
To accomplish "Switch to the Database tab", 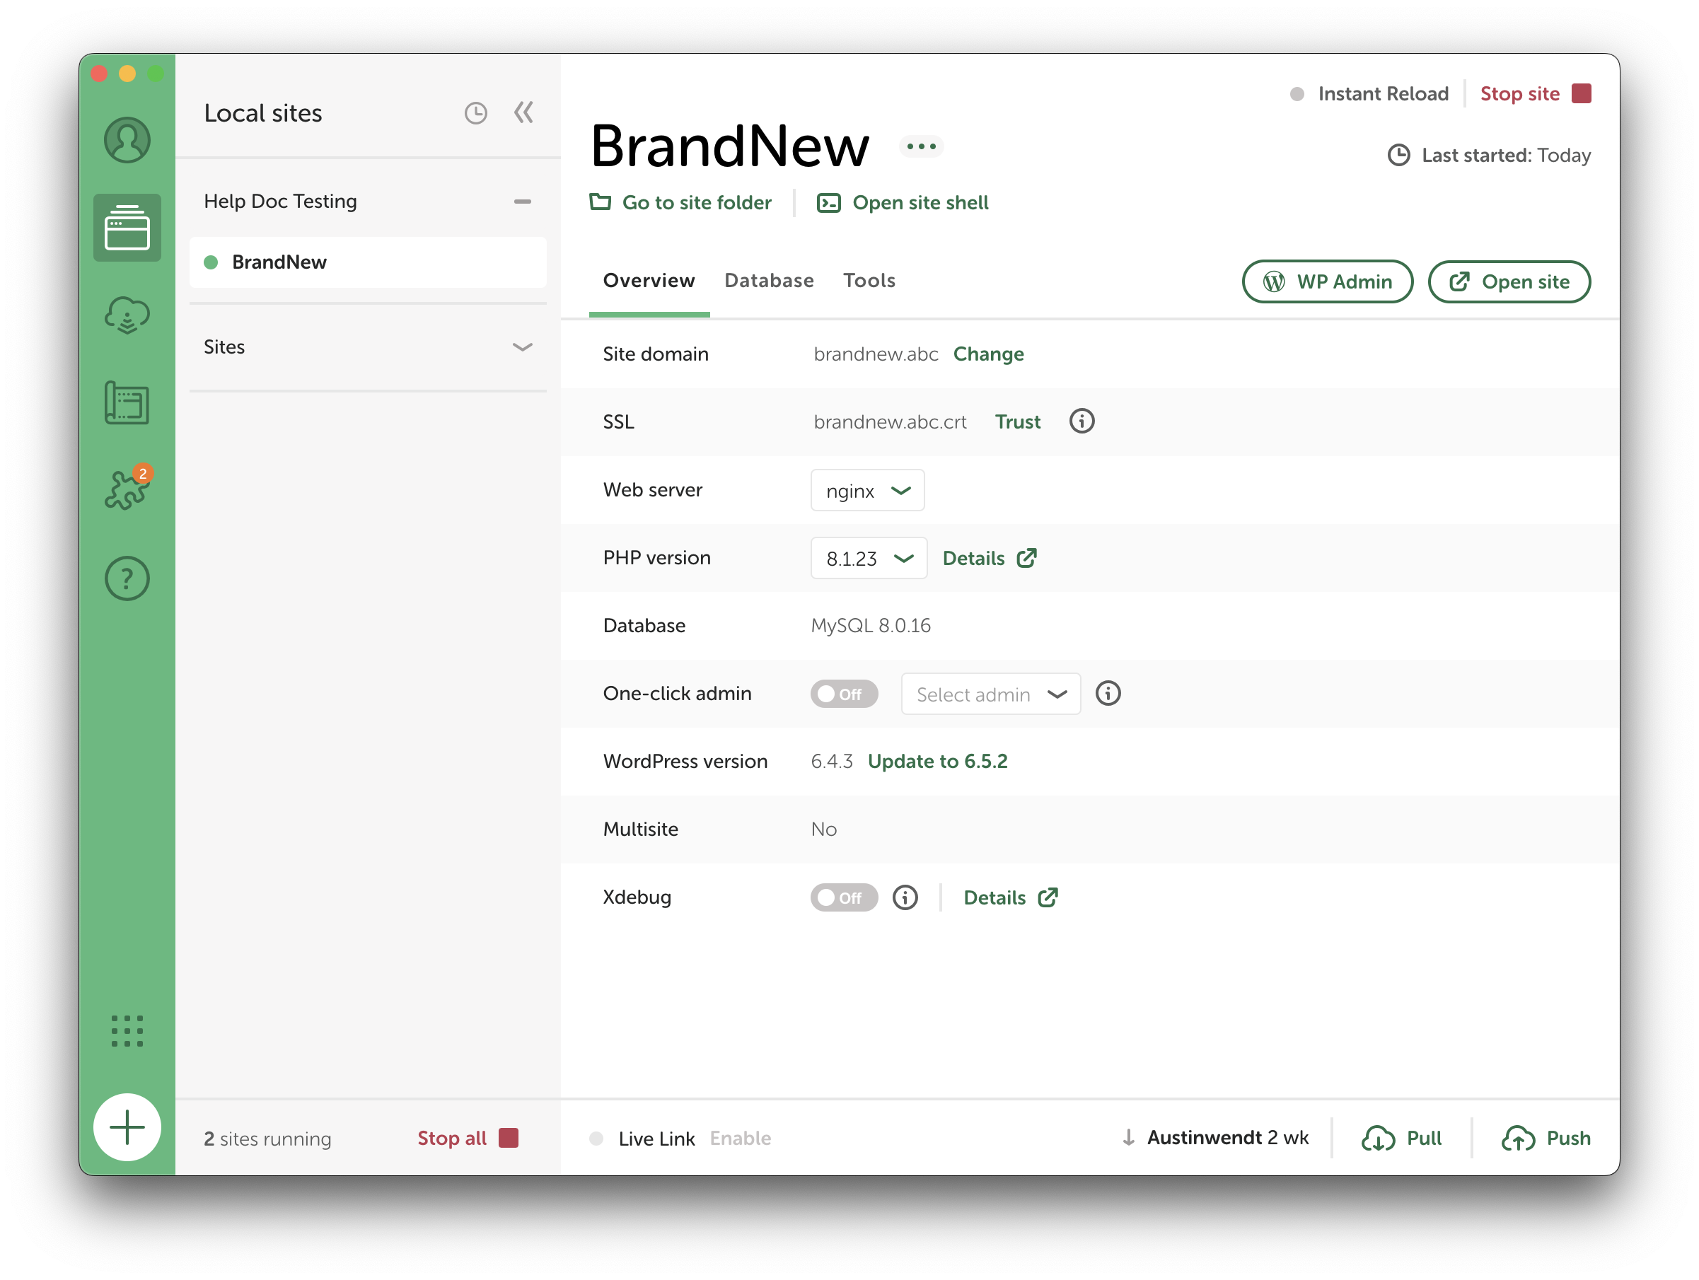I will (769, 281).
